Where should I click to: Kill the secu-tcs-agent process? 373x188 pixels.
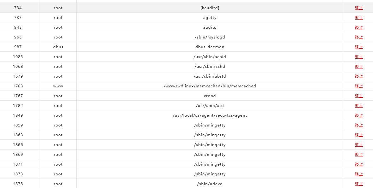pyautogui.click(x=358, y=115)
